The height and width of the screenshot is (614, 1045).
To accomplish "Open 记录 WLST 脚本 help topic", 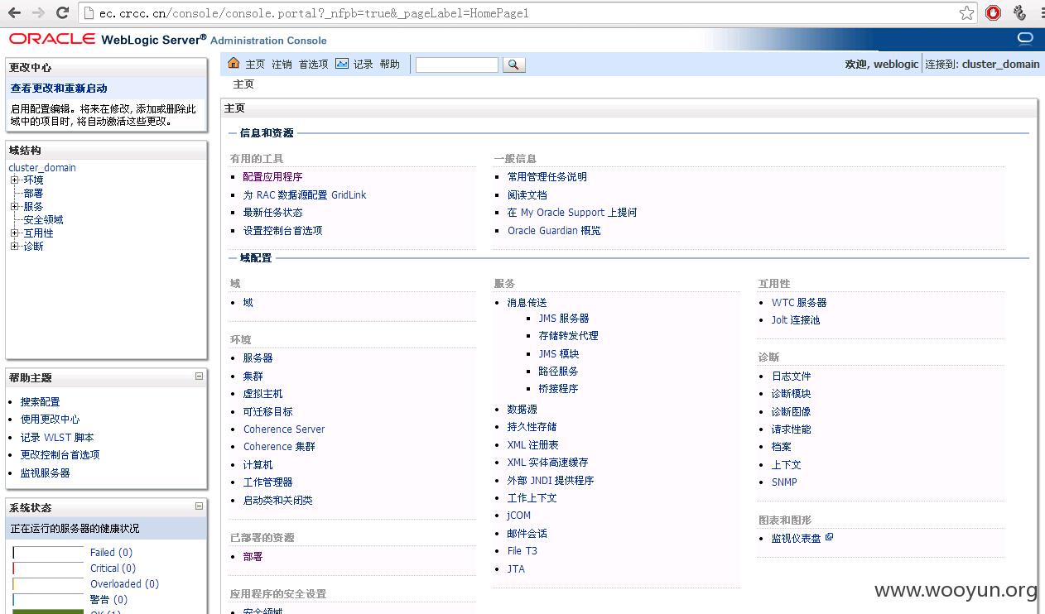I will [57, 437].
